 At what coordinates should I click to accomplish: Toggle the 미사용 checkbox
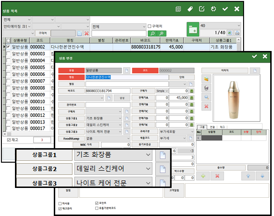click(x=60, y=203)
